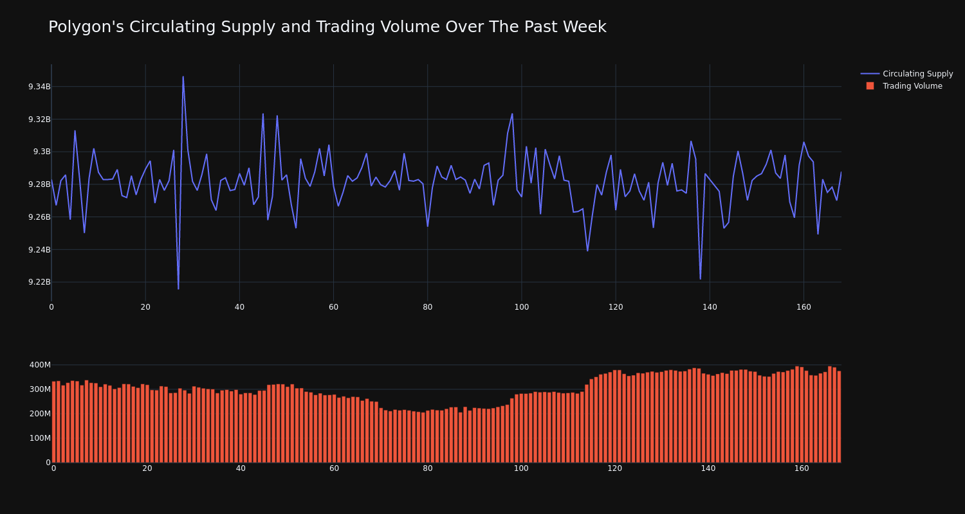This screenshot has height=514, width=965.
Task: Click the 200M volume axis label
Action: (39, 414)
